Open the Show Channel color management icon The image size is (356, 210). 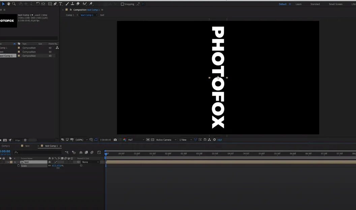(x=124, y=140)
